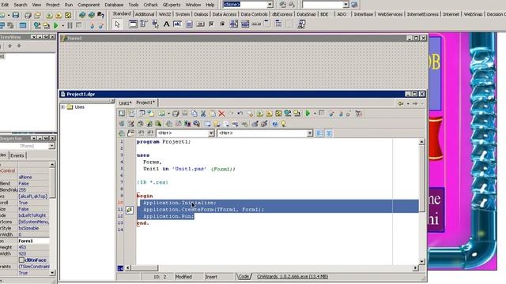Click the red X delete icon in editor toolbar
The width and height of the screenshot is (506, 284).
(x=221, y=114)
